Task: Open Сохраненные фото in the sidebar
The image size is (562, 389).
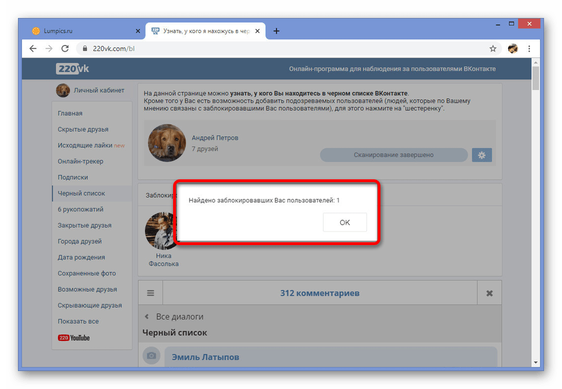Action: pyautogui.click(x=87, y=273)
